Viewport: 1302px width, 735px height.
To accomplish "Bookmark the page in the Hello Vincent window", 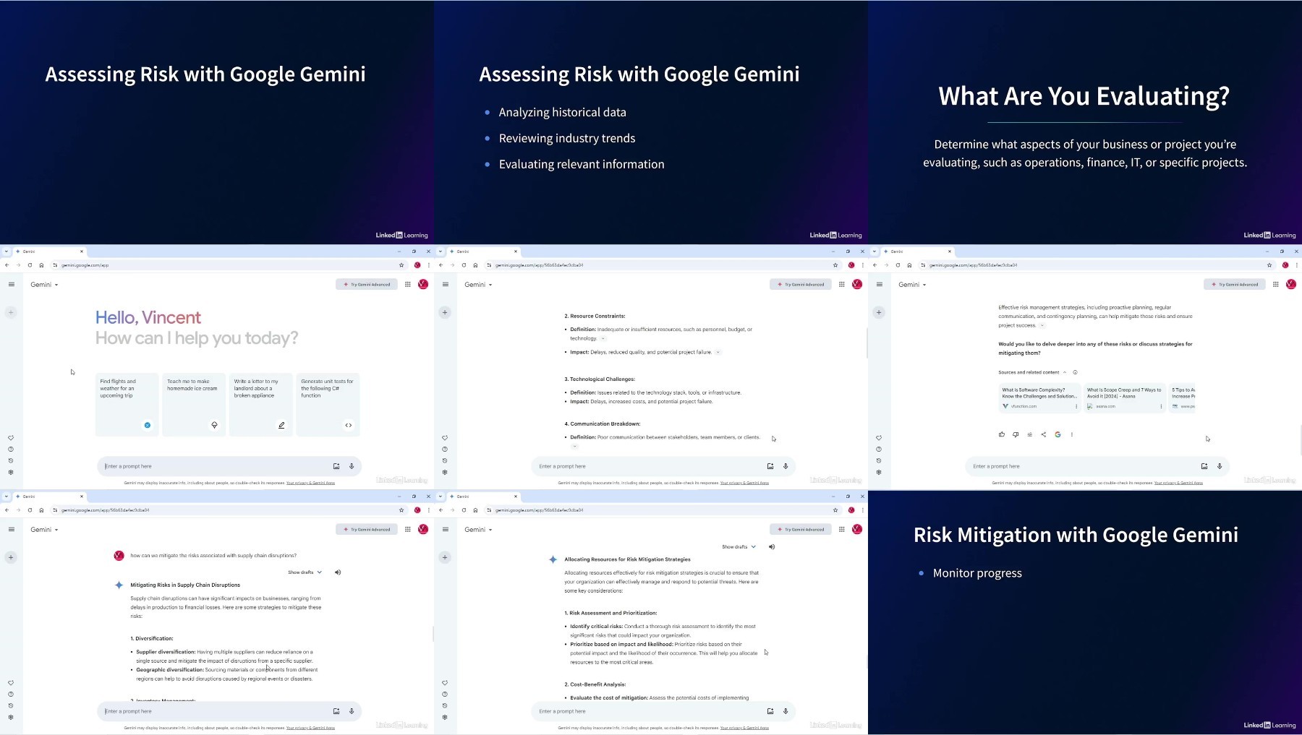I will click(401, 265).
